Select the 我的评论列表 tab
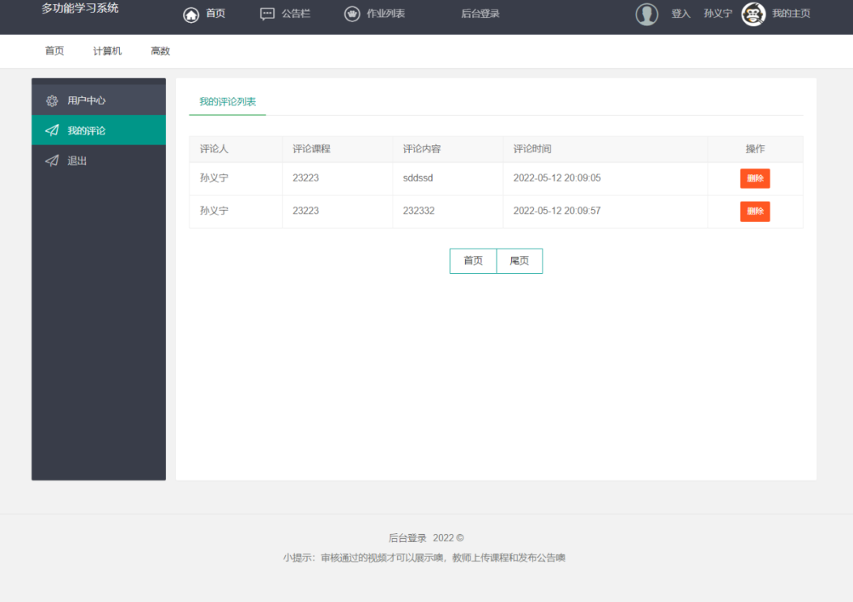853x602 pixels. (x=227, y=102)
